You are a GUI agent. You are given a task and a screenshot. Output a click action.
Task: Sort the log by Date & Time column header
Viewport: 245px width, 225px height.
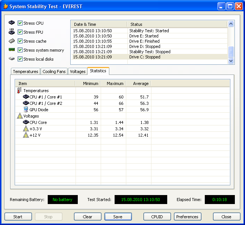pos(98,24)
